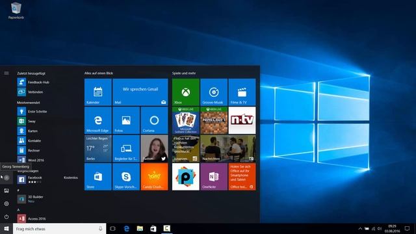The image size is (416, 234).
Task: Jump via the letter A list header
Action: [x=18, y=209]
